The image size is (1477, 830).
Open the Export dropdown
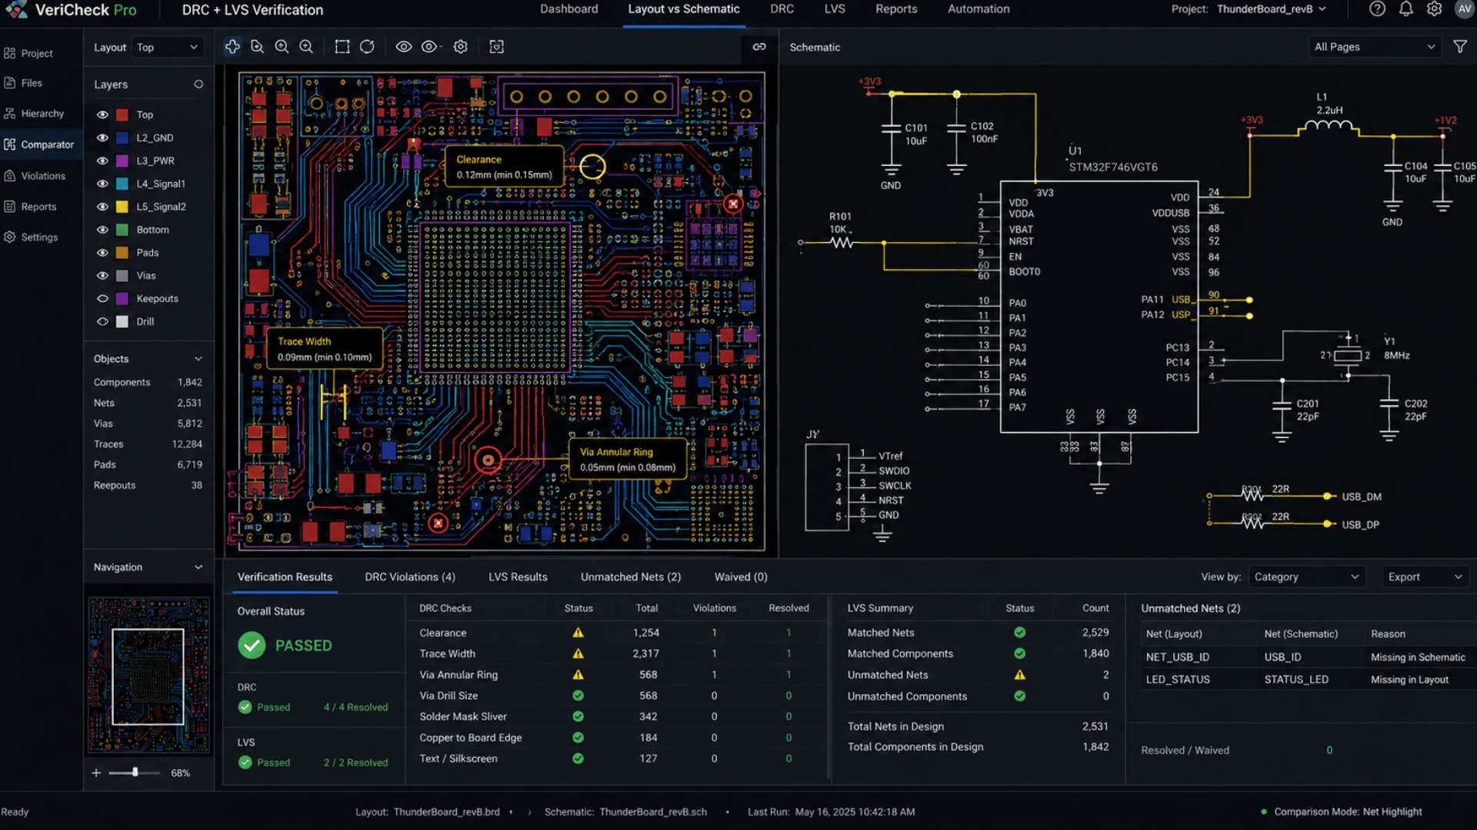1425,577
